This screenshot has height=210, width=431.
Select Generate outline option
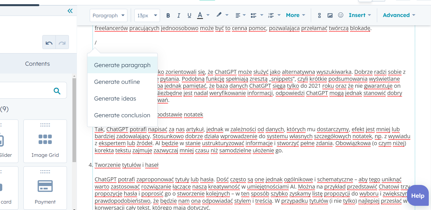tap(122, 82)
